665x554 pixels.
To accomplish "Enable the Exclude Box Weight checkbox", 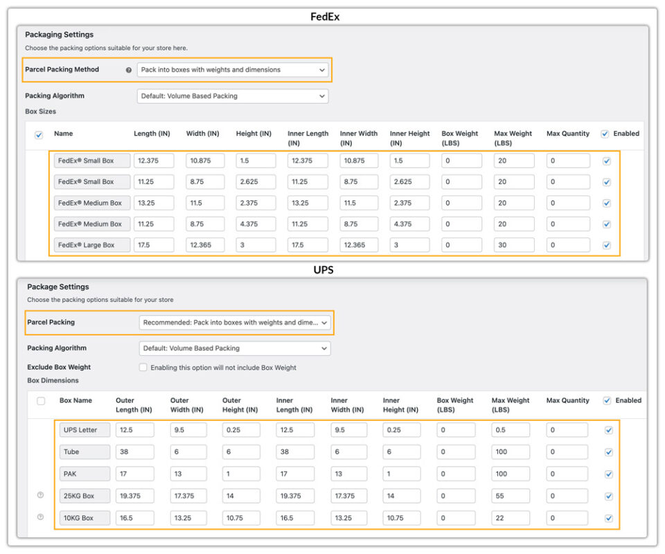I will pyautogui.click(x=143, y=368).
